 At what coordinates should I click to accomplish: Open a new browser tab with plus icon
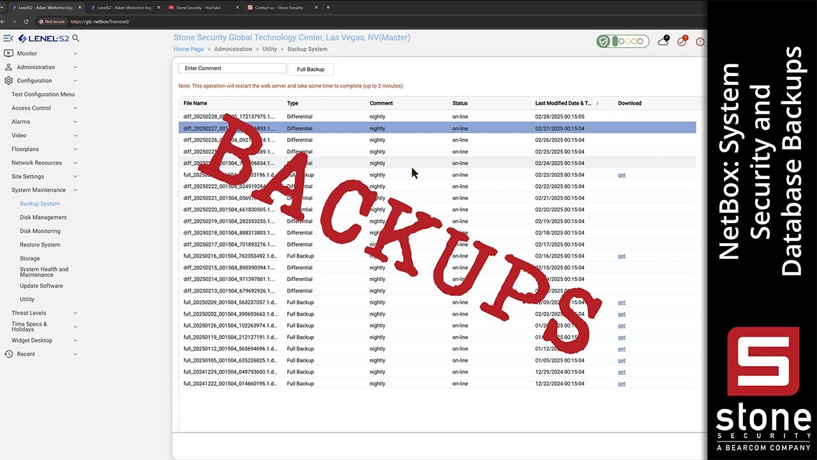pyautogui.click(x=328, y=8)
